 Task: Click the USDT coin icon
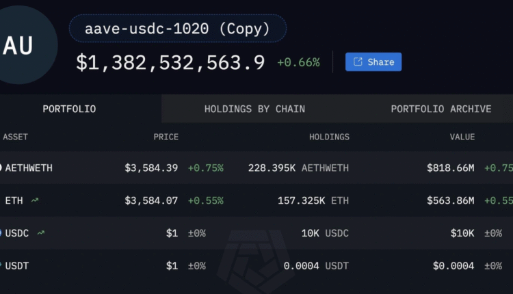point(1,265)
